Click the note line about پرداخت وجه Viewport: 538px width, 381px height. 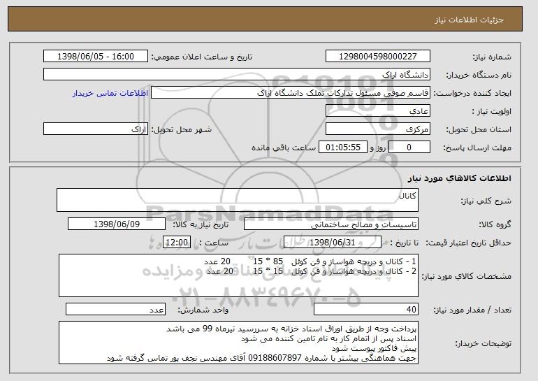click(x=291, y=329)
